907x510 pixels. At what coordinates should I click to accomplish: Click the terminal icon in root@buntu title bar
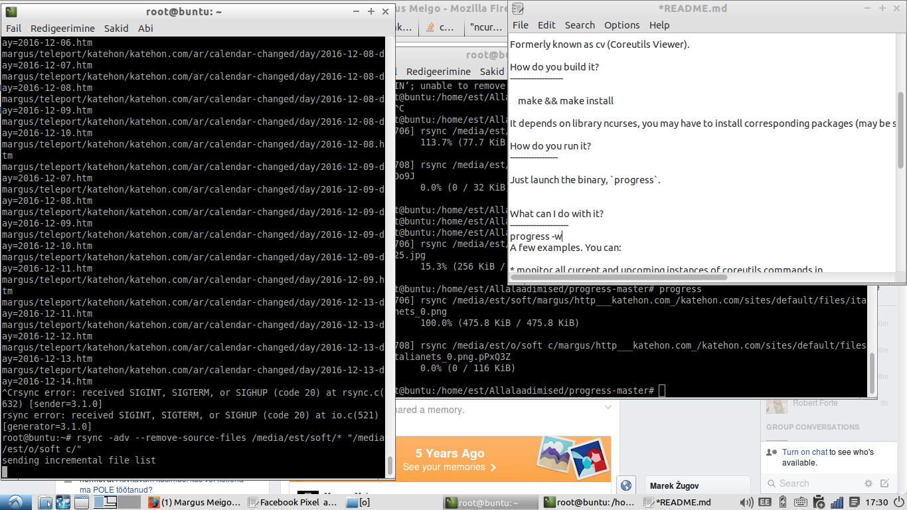11,11
